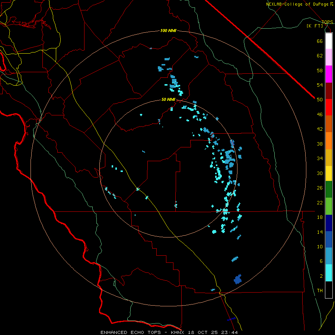Screen dimensions: 335x335
Task: Click the light pink legend swatch
Action: tap(329, 57)
